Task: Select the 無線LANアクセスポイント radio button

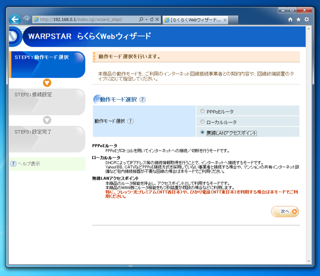Action: coord(202,132)
